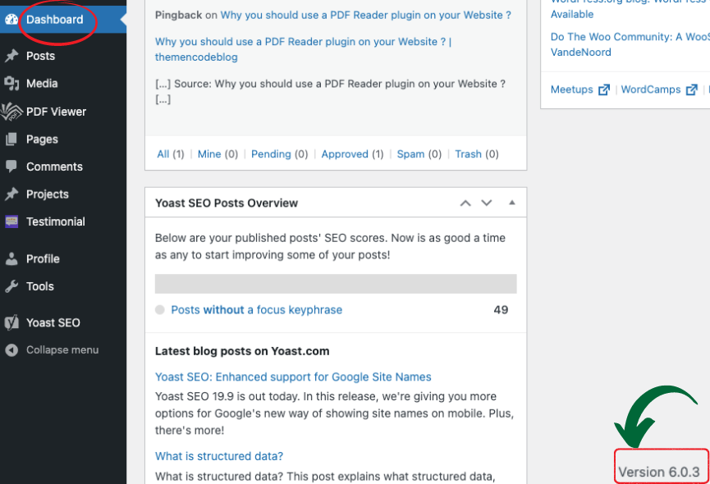Click the Comments speech bubble icon

pos(11,167)
